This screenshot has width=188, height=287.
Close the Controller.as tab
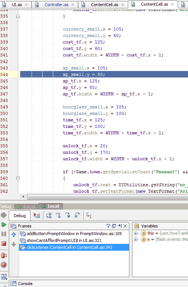(73, 5)
